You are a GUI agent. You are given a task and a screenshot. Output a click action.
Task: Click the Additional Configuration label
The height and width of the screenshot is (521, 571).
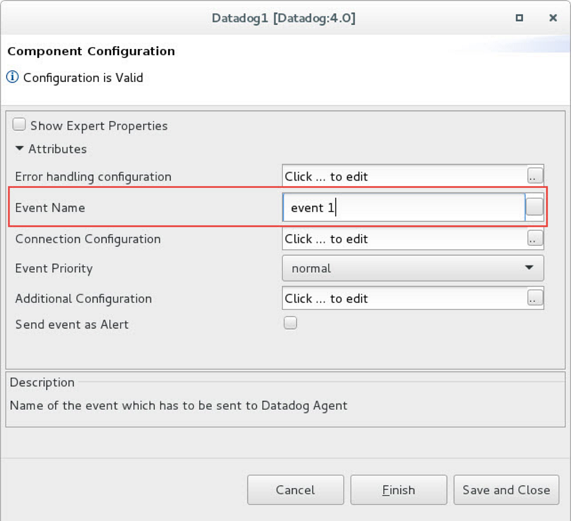(83, 299)
